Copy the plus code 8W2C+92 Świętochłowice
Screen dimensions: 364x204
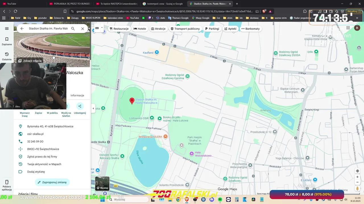coord(52,149)
